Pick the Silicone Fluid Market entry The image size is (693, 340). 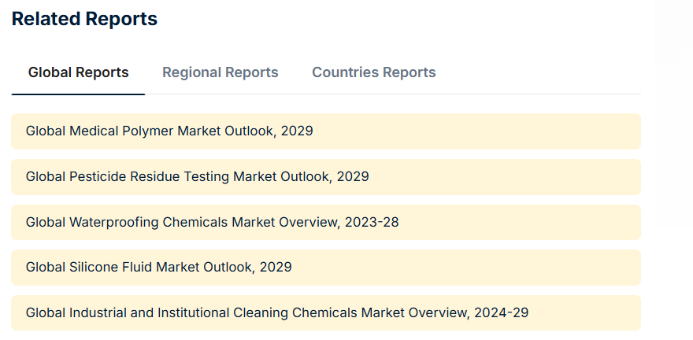(x=325, y=267)
